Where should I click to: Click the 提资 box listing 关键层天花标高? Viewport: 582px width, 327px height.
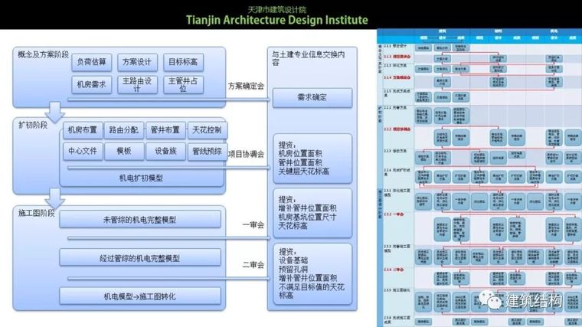click(x=312, y=159)
